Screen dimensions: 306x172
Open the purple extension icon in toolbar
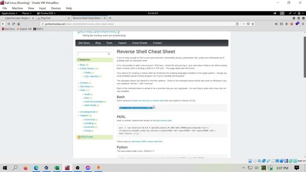[297, 23]
